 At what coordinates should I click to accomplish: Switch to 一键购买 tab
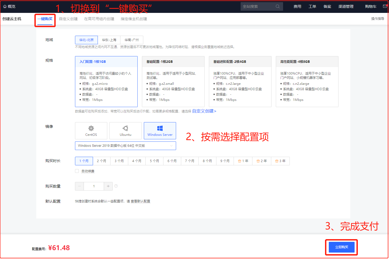[x=45, y=19]
